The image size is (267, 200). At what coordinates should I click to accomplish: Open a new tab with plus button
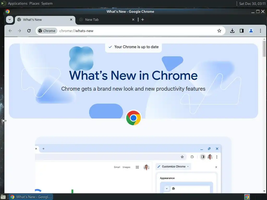pos(143,20)
